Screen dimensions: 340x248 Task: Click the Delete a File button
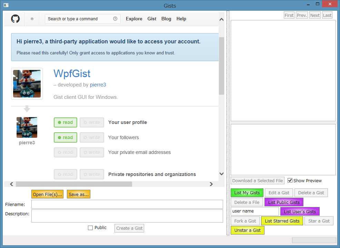pos(247,202)
